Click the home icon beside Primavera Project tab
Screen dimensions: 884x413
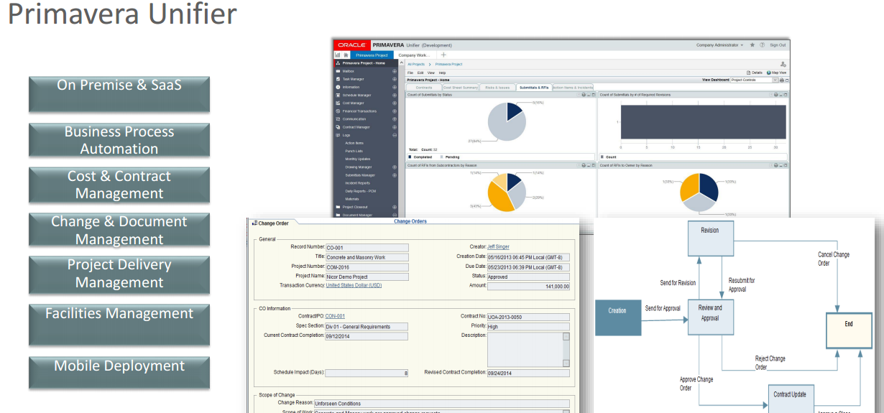click(x=346, y=55)
